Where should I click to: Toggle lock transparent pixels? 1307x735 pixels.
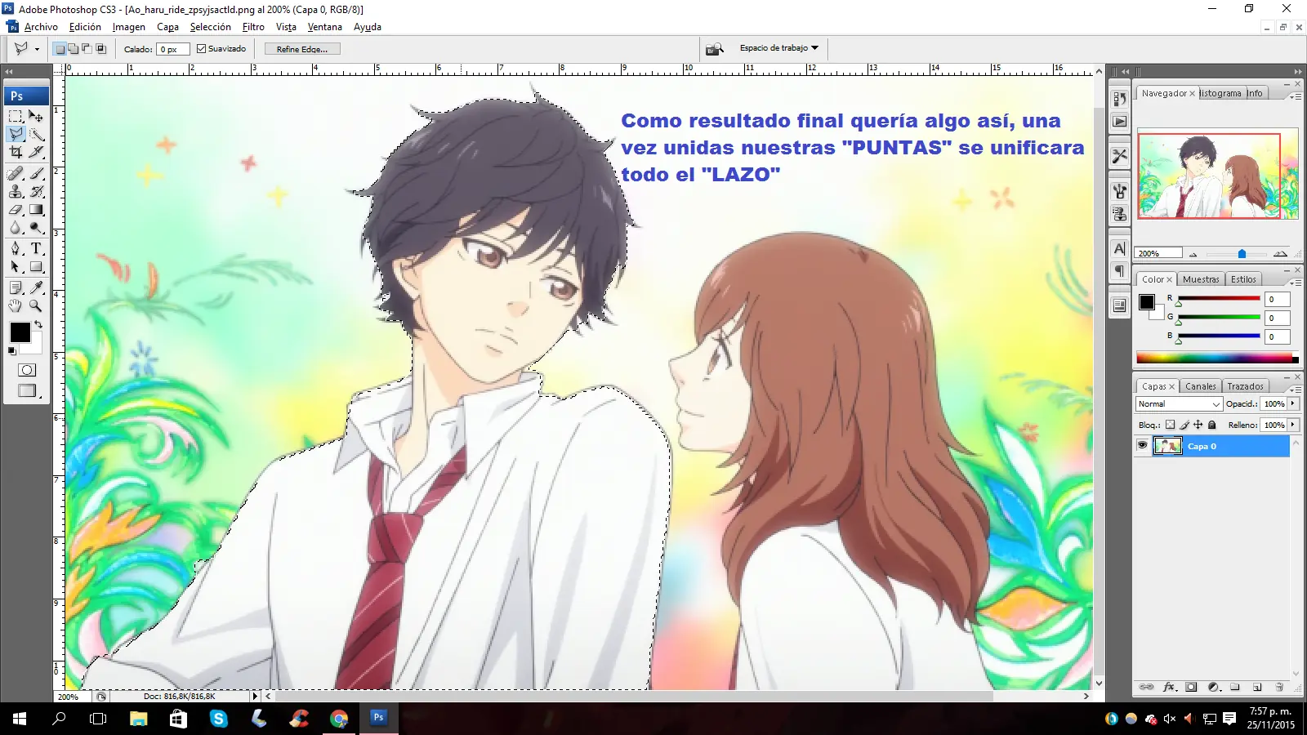pos(1170,425)
